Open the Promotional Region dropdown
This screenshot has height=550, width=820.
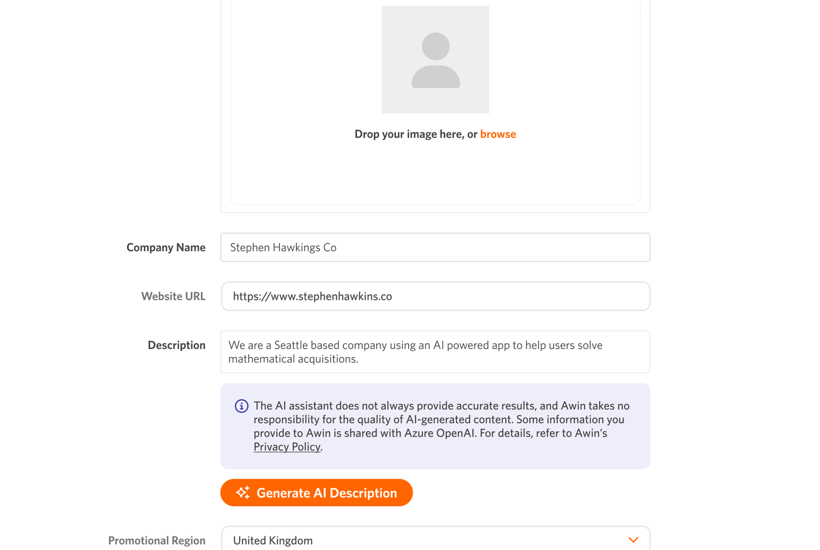click(x=435, y=540)
